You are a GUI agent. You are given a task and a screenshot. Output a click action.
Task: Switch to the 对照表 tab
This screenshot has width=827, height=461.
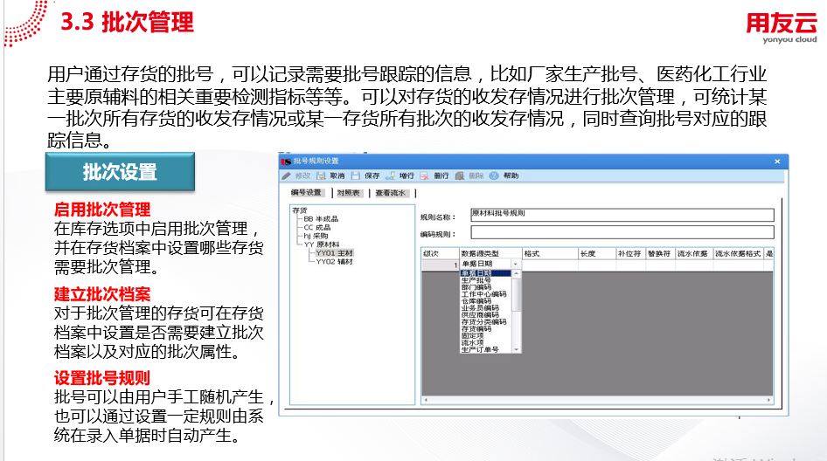348,193
